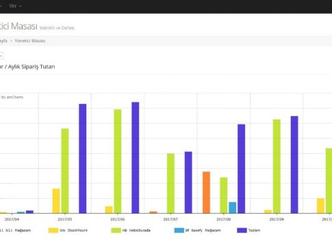Click the 2017/05 axis label

[x=65, y=219]
